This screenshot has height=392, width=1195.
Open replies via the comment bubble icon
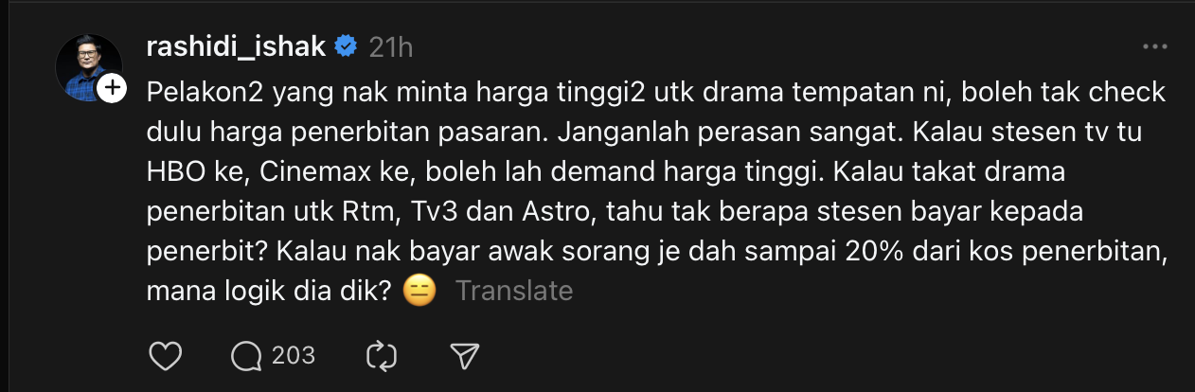[x=248, y=356]
